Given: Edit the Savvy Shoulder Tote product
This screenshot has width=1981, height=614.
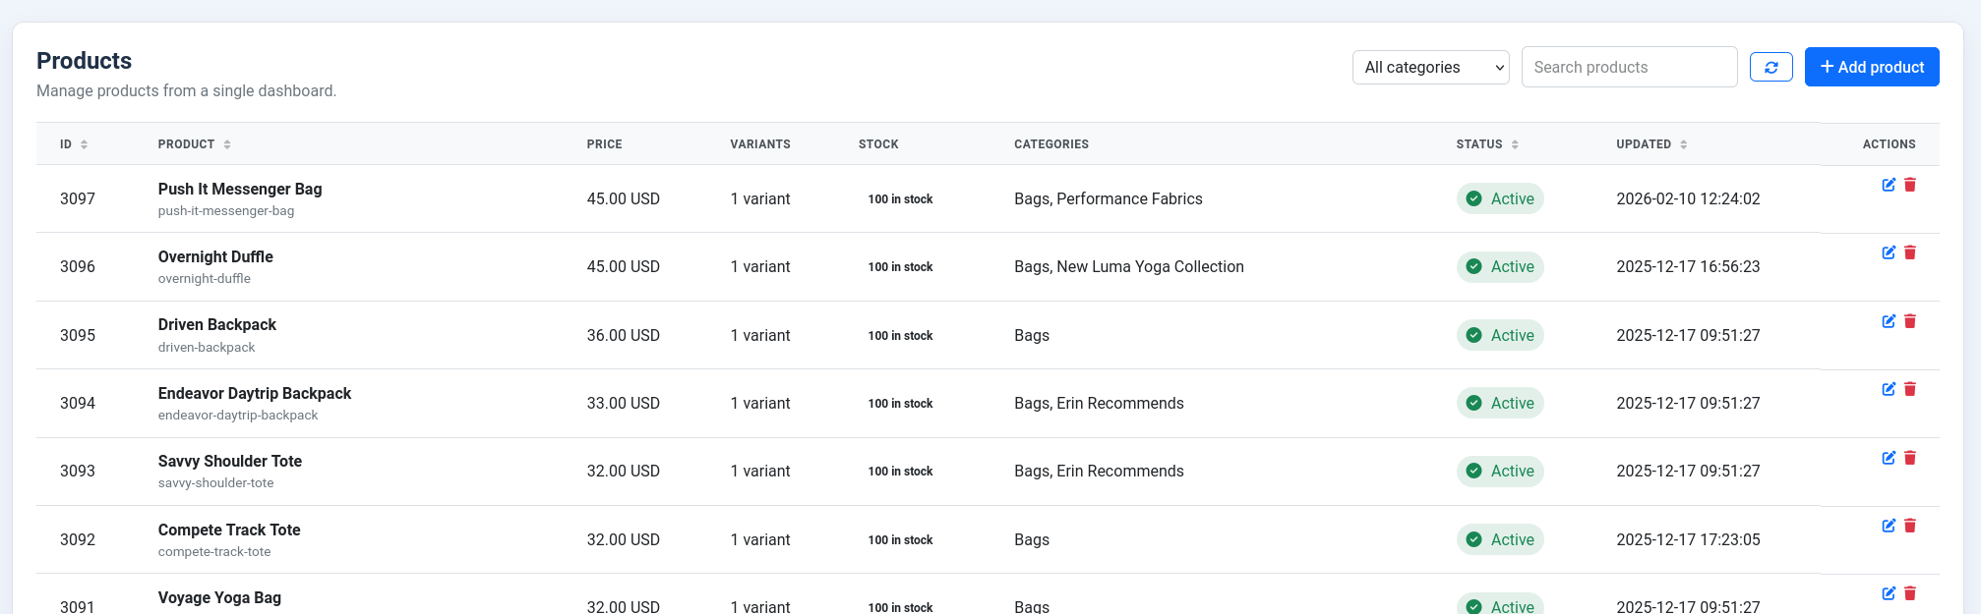Looking at the screenshot, I should pos(1889,458).
